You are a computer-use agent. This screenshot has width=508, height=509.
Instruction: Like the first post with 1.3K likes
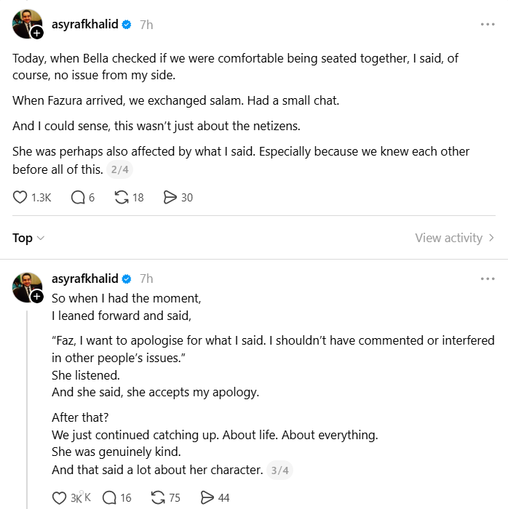pos(20,197)
